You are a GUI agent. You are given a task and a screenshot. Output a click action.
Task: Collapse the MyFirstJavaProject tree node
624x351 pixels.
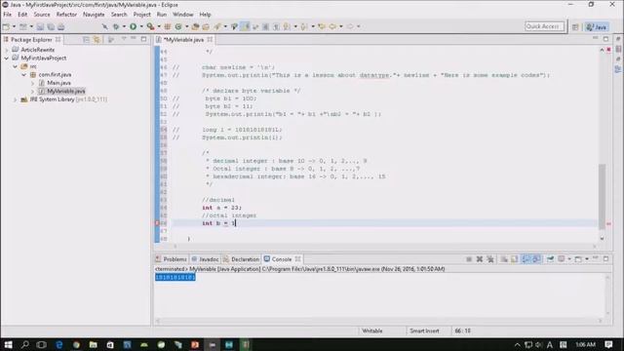point(7,58)
